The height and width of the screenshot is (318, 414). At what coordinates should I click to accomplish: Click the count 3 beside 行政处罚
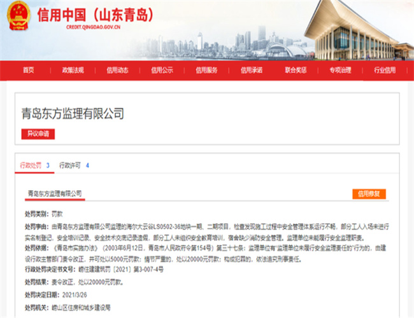48,165
